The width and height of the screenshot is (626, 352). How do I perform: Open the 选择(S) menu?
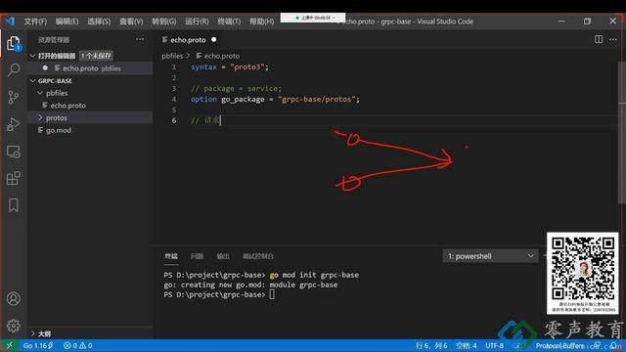pyautogui.click(x=99, y=22)
